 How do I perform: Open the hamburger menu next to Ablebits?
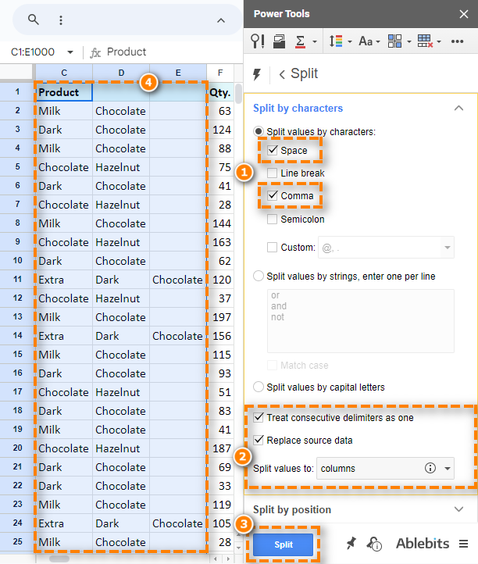pyautogui.click(x=463, y=544)
